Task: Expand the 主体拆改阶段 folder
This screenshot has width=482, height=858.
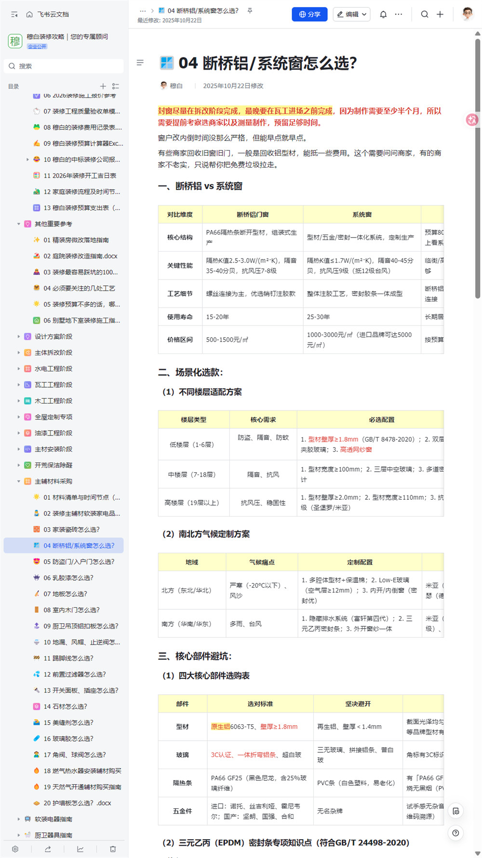Action: tap(19, 352)
